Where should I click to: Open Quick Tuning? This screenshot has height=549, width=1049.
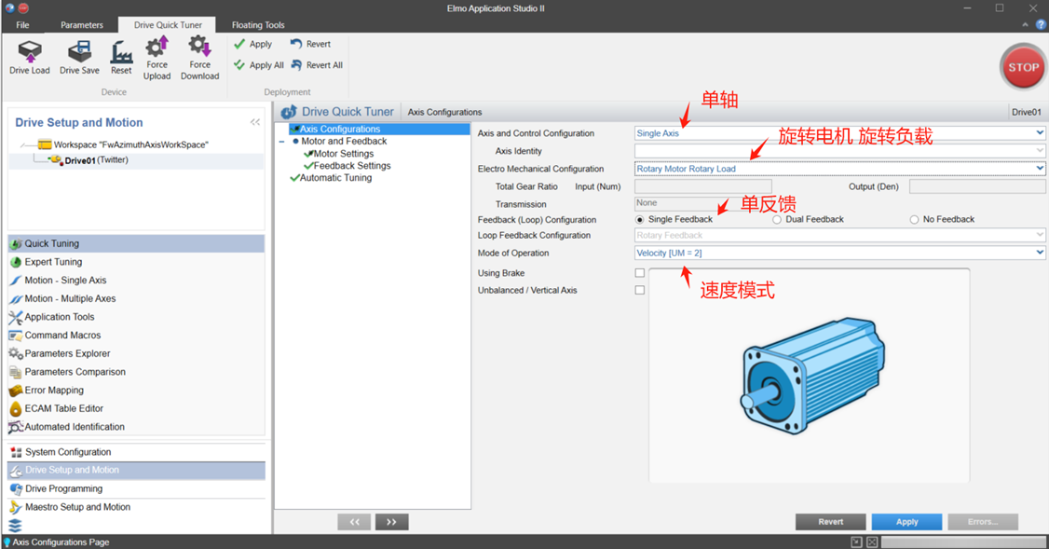(136, 243)
